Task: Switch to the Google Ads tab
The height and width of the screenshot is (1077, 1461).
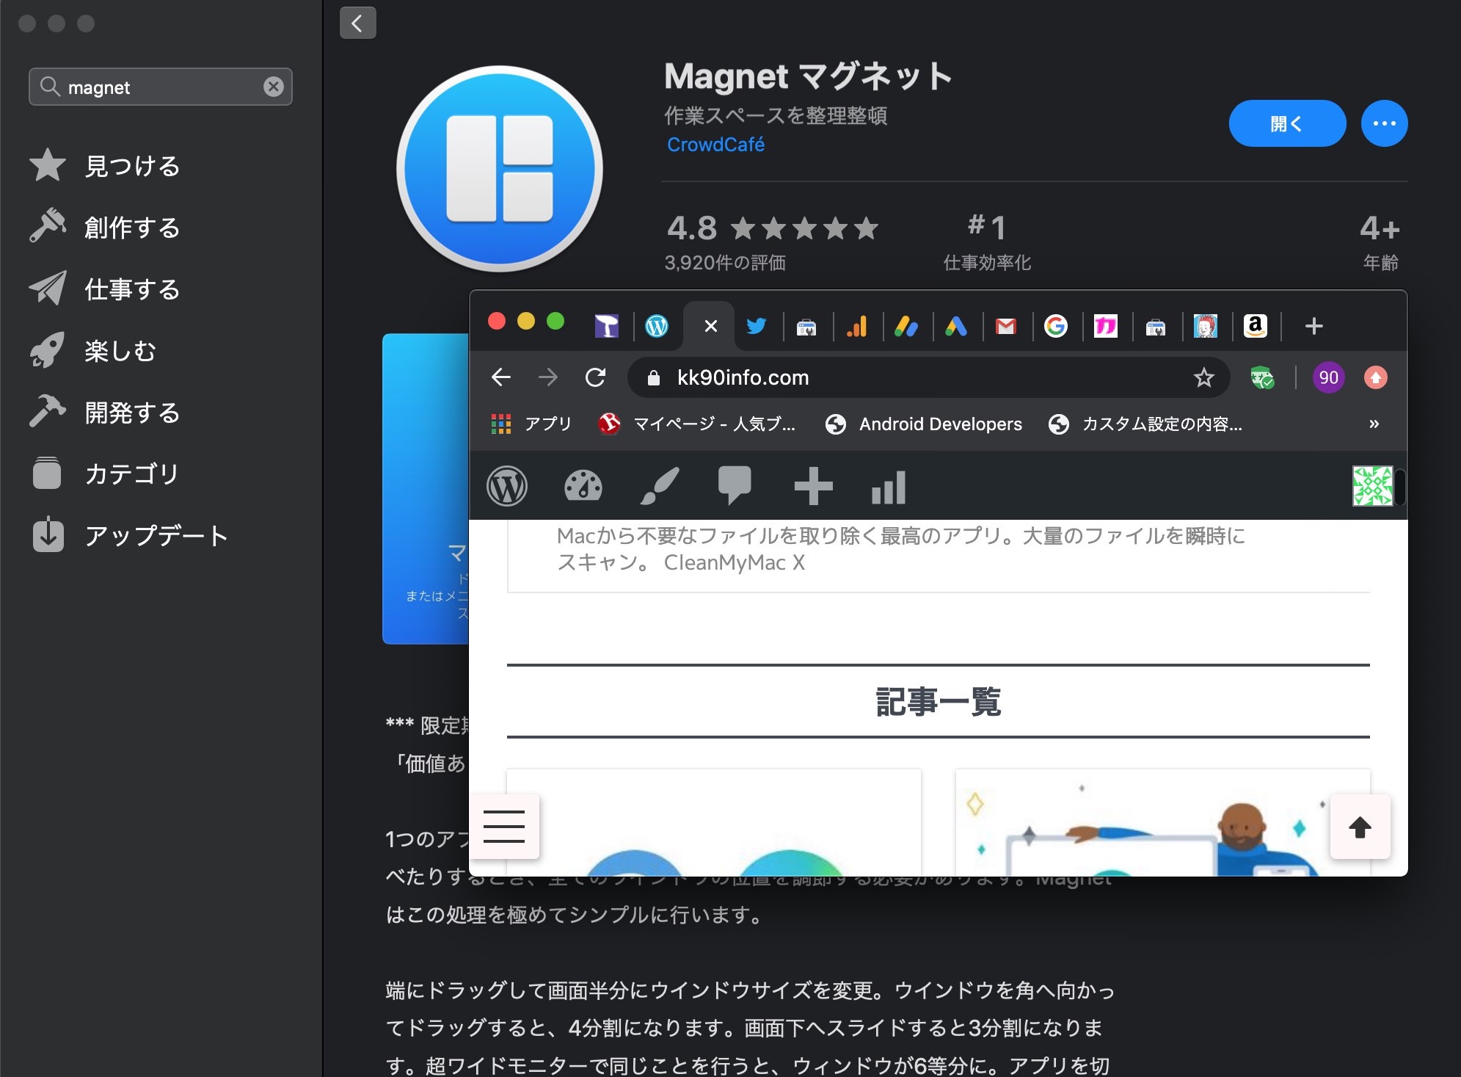Action: (x=956, y=326)
